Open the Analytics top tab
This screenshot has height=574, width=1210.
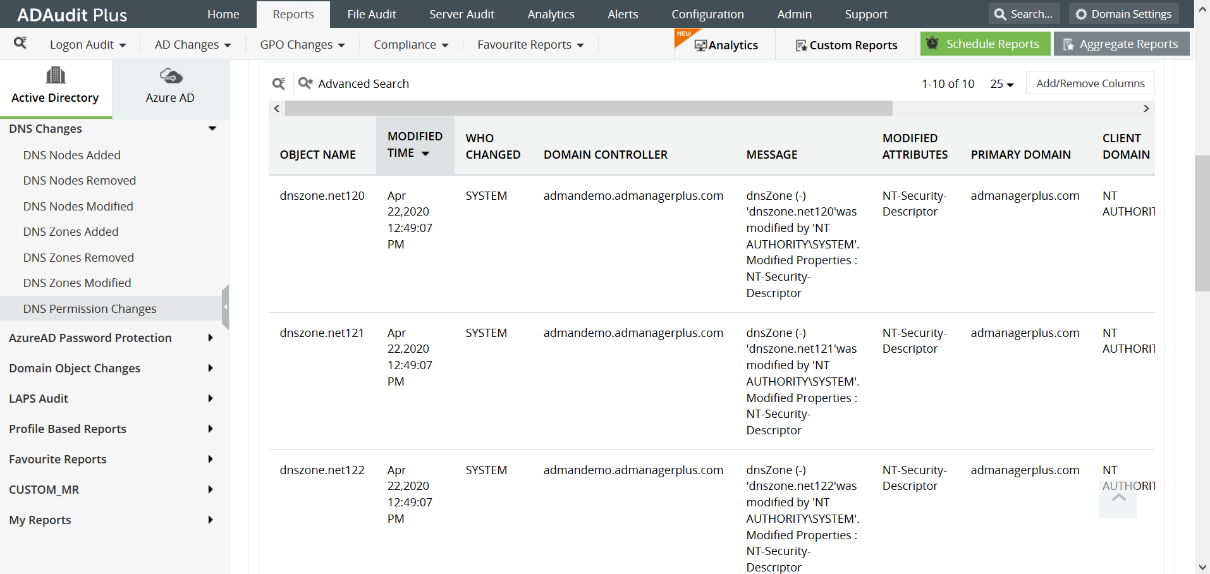click(x=551, y=14)
